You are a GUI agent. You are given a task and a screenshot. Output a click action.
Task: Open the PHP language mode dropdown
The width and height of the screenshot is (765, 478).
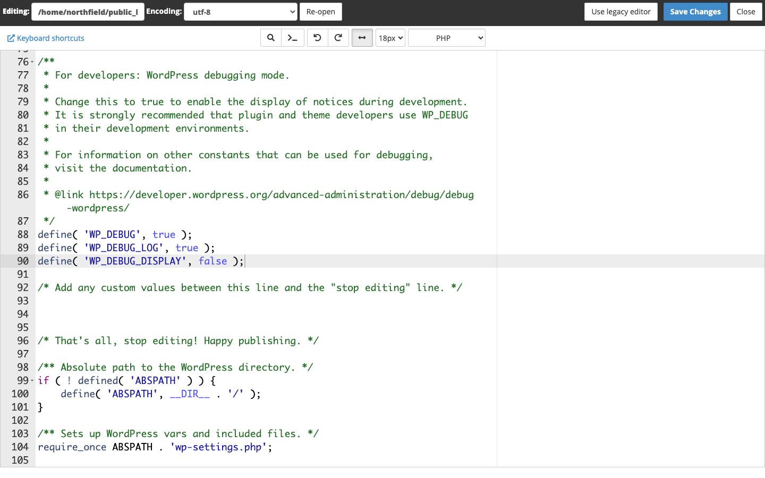tap(447, 38)
